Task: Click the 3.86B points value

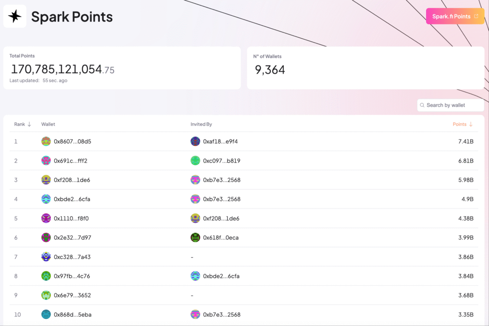Action: point(466,257)
